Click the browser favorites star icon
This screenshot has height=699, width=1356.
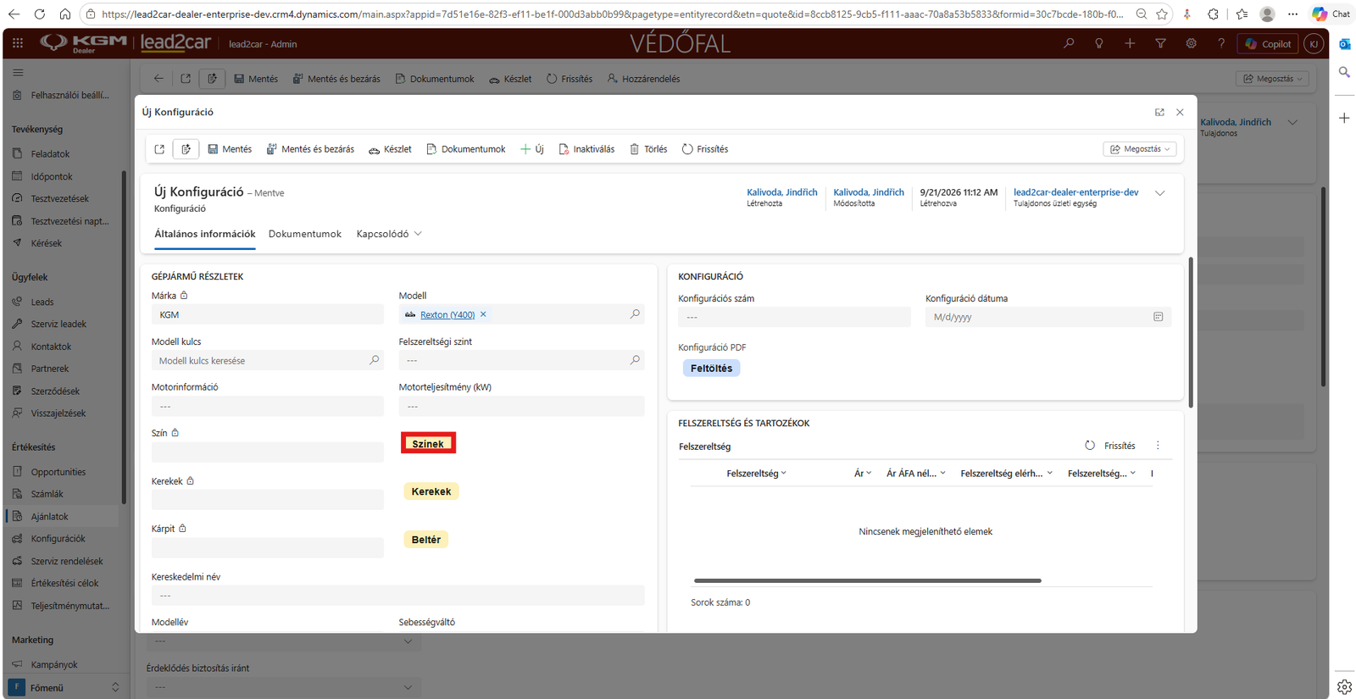(1162, 14)
